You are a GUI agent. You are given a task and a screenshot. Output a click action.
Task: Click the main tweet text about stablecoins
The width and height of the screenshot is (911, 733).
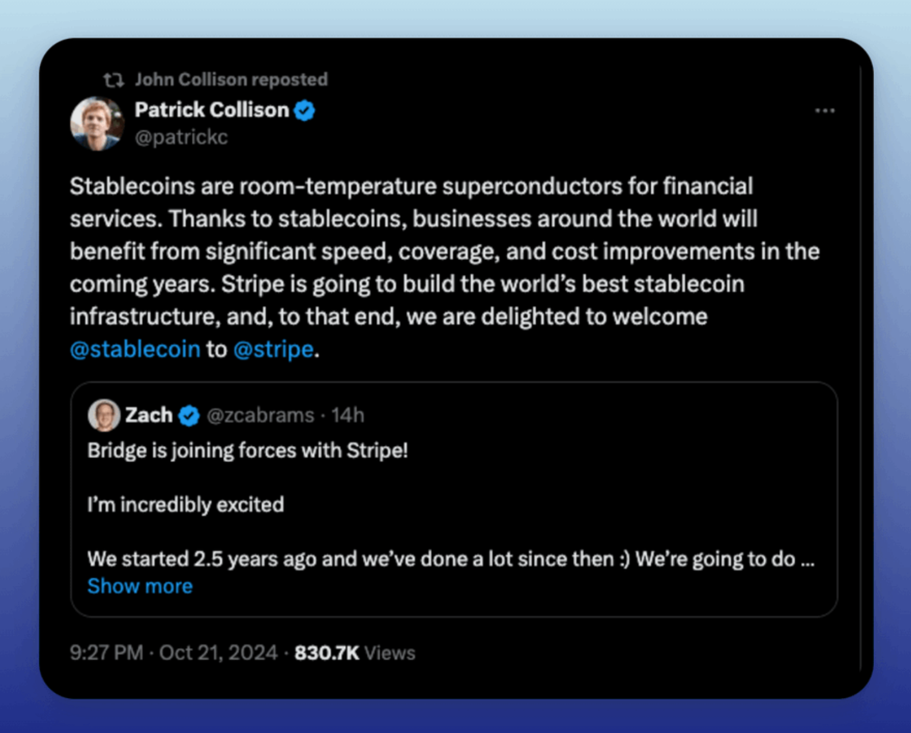443,251
